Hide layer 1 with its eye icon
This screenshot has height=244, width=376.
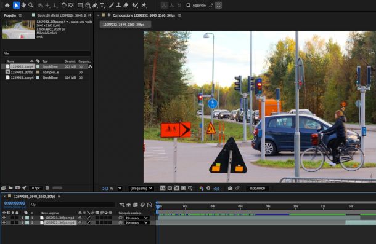coord(4,218)
